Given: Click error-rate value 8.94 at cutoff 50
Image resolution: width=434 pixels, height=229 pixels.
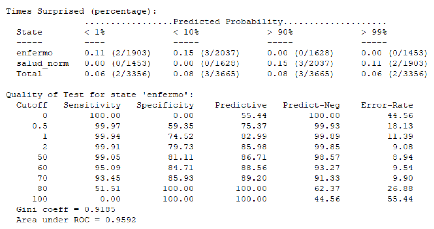Looking at the screenshot, I should coord(403,157).
